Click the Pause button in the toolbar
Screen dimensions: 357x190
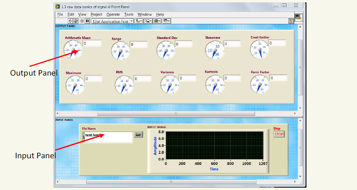tap(87, 21)
